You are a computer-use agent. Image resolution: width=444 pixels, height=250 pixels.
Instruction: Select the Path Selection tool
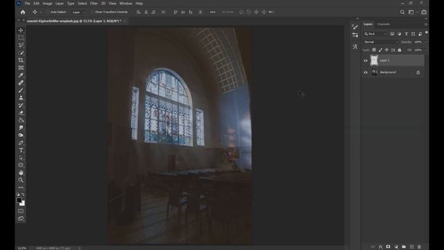click(21, 158)
